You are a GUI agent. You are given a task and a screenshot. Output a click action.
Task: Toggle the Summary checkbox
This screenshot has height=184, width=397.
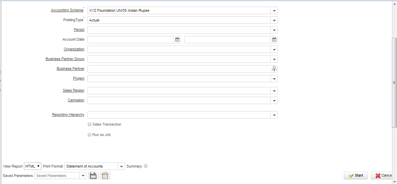click(146, 166)
